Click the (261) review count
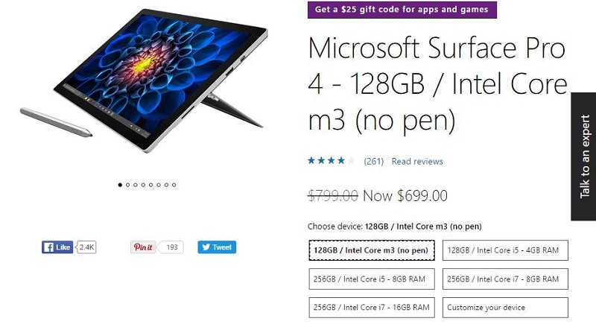Viewport: 596px width, 330px height. click(x=373, y=162)
